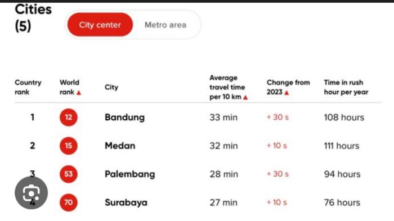Open the Bandung city link
394x221 pixels.
click(x=124, y=118)
